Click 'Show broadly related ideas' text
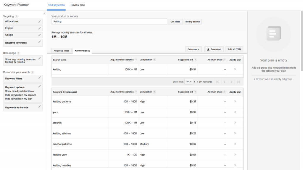Image resolution: width=303 pixels, height=170 pixels. (20, 91)
